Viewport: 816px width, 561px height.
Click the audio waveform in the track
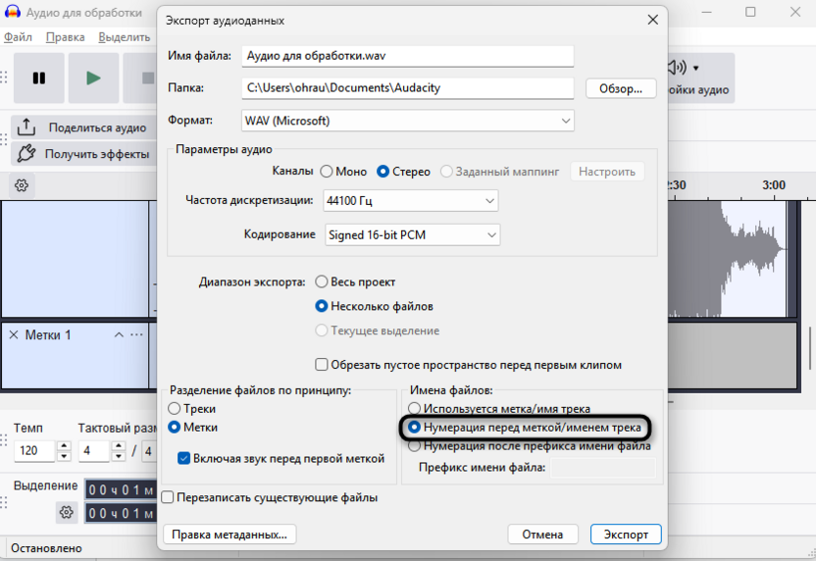(727, 259)
